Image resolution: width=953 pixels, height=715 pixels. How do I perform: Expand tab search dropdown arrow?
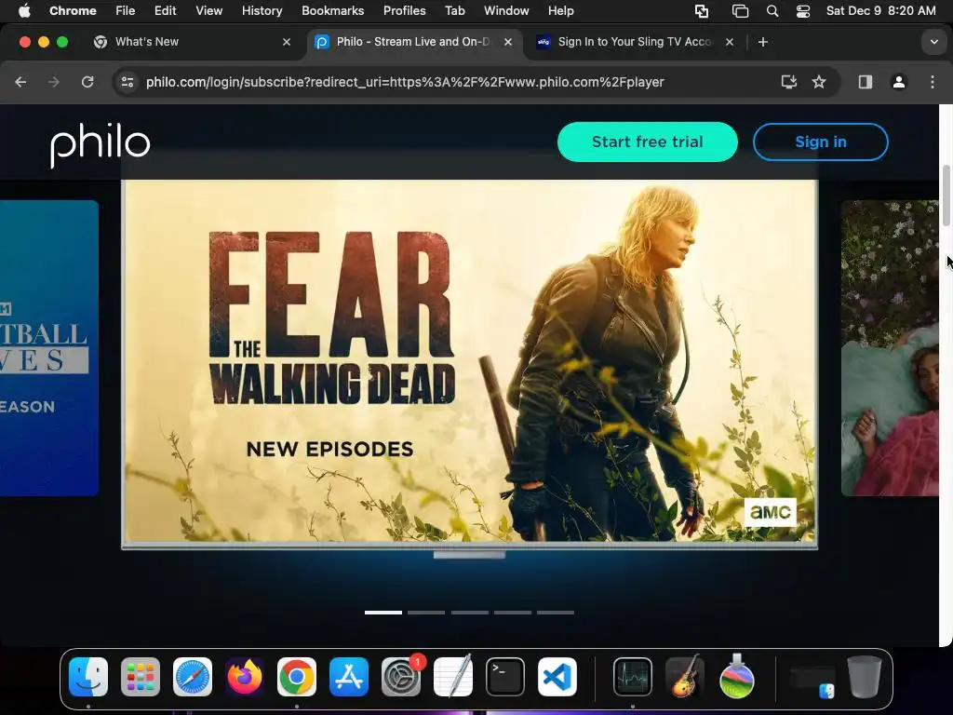point(933,42)
